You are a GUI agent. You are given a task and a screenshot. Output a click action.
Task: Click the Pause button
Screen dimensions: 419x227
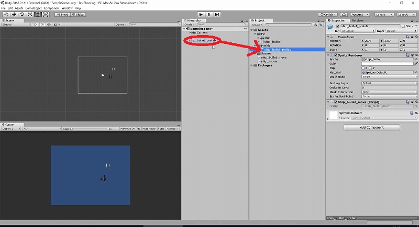pos(209,15)
